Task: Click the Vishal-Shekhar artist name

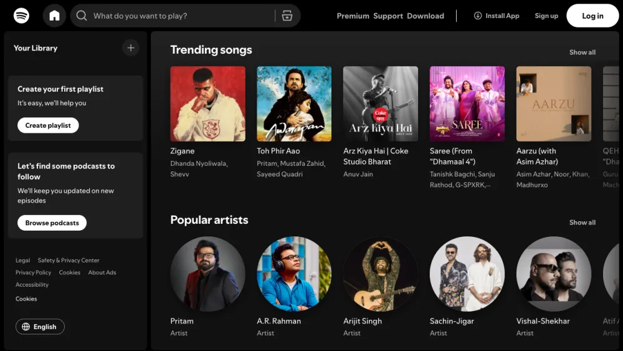Action: point(543,321)
